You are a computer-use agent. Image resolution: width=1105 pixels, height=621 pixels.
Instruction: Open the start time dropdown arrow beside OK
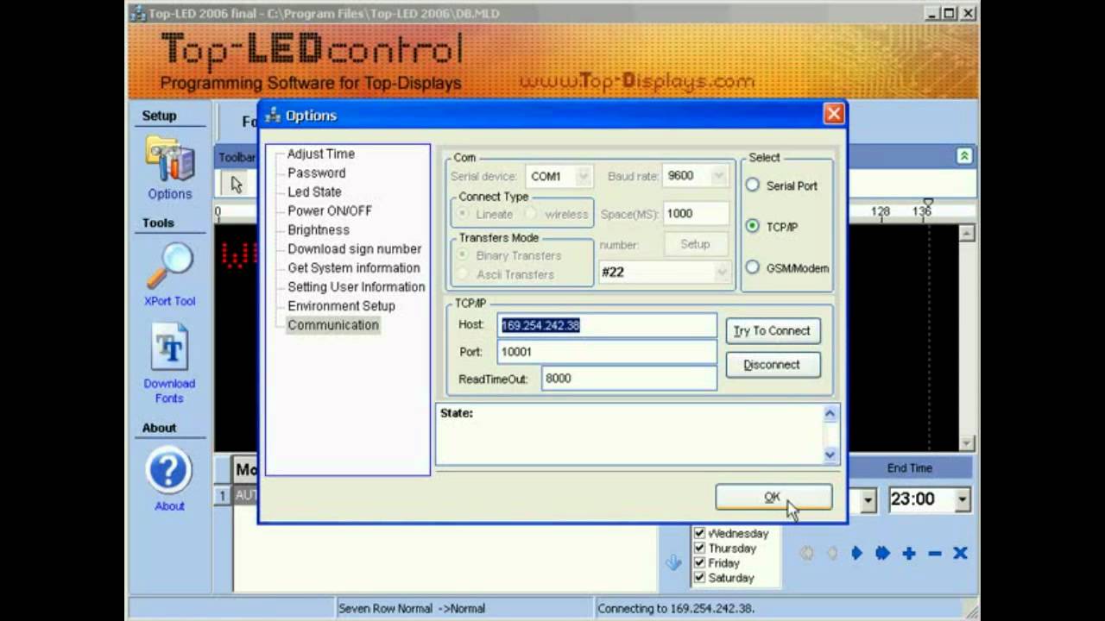click(868, 499)
